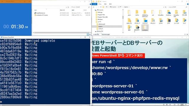Click the help icon in Downloads Explorer
189x106 pixels.
coord(90,4)
